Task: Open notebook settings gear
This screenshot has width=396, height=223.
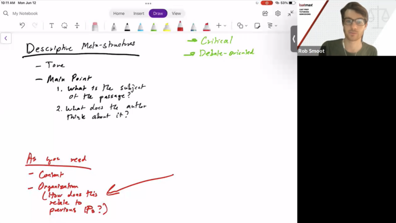Action: tap(278, 13)
